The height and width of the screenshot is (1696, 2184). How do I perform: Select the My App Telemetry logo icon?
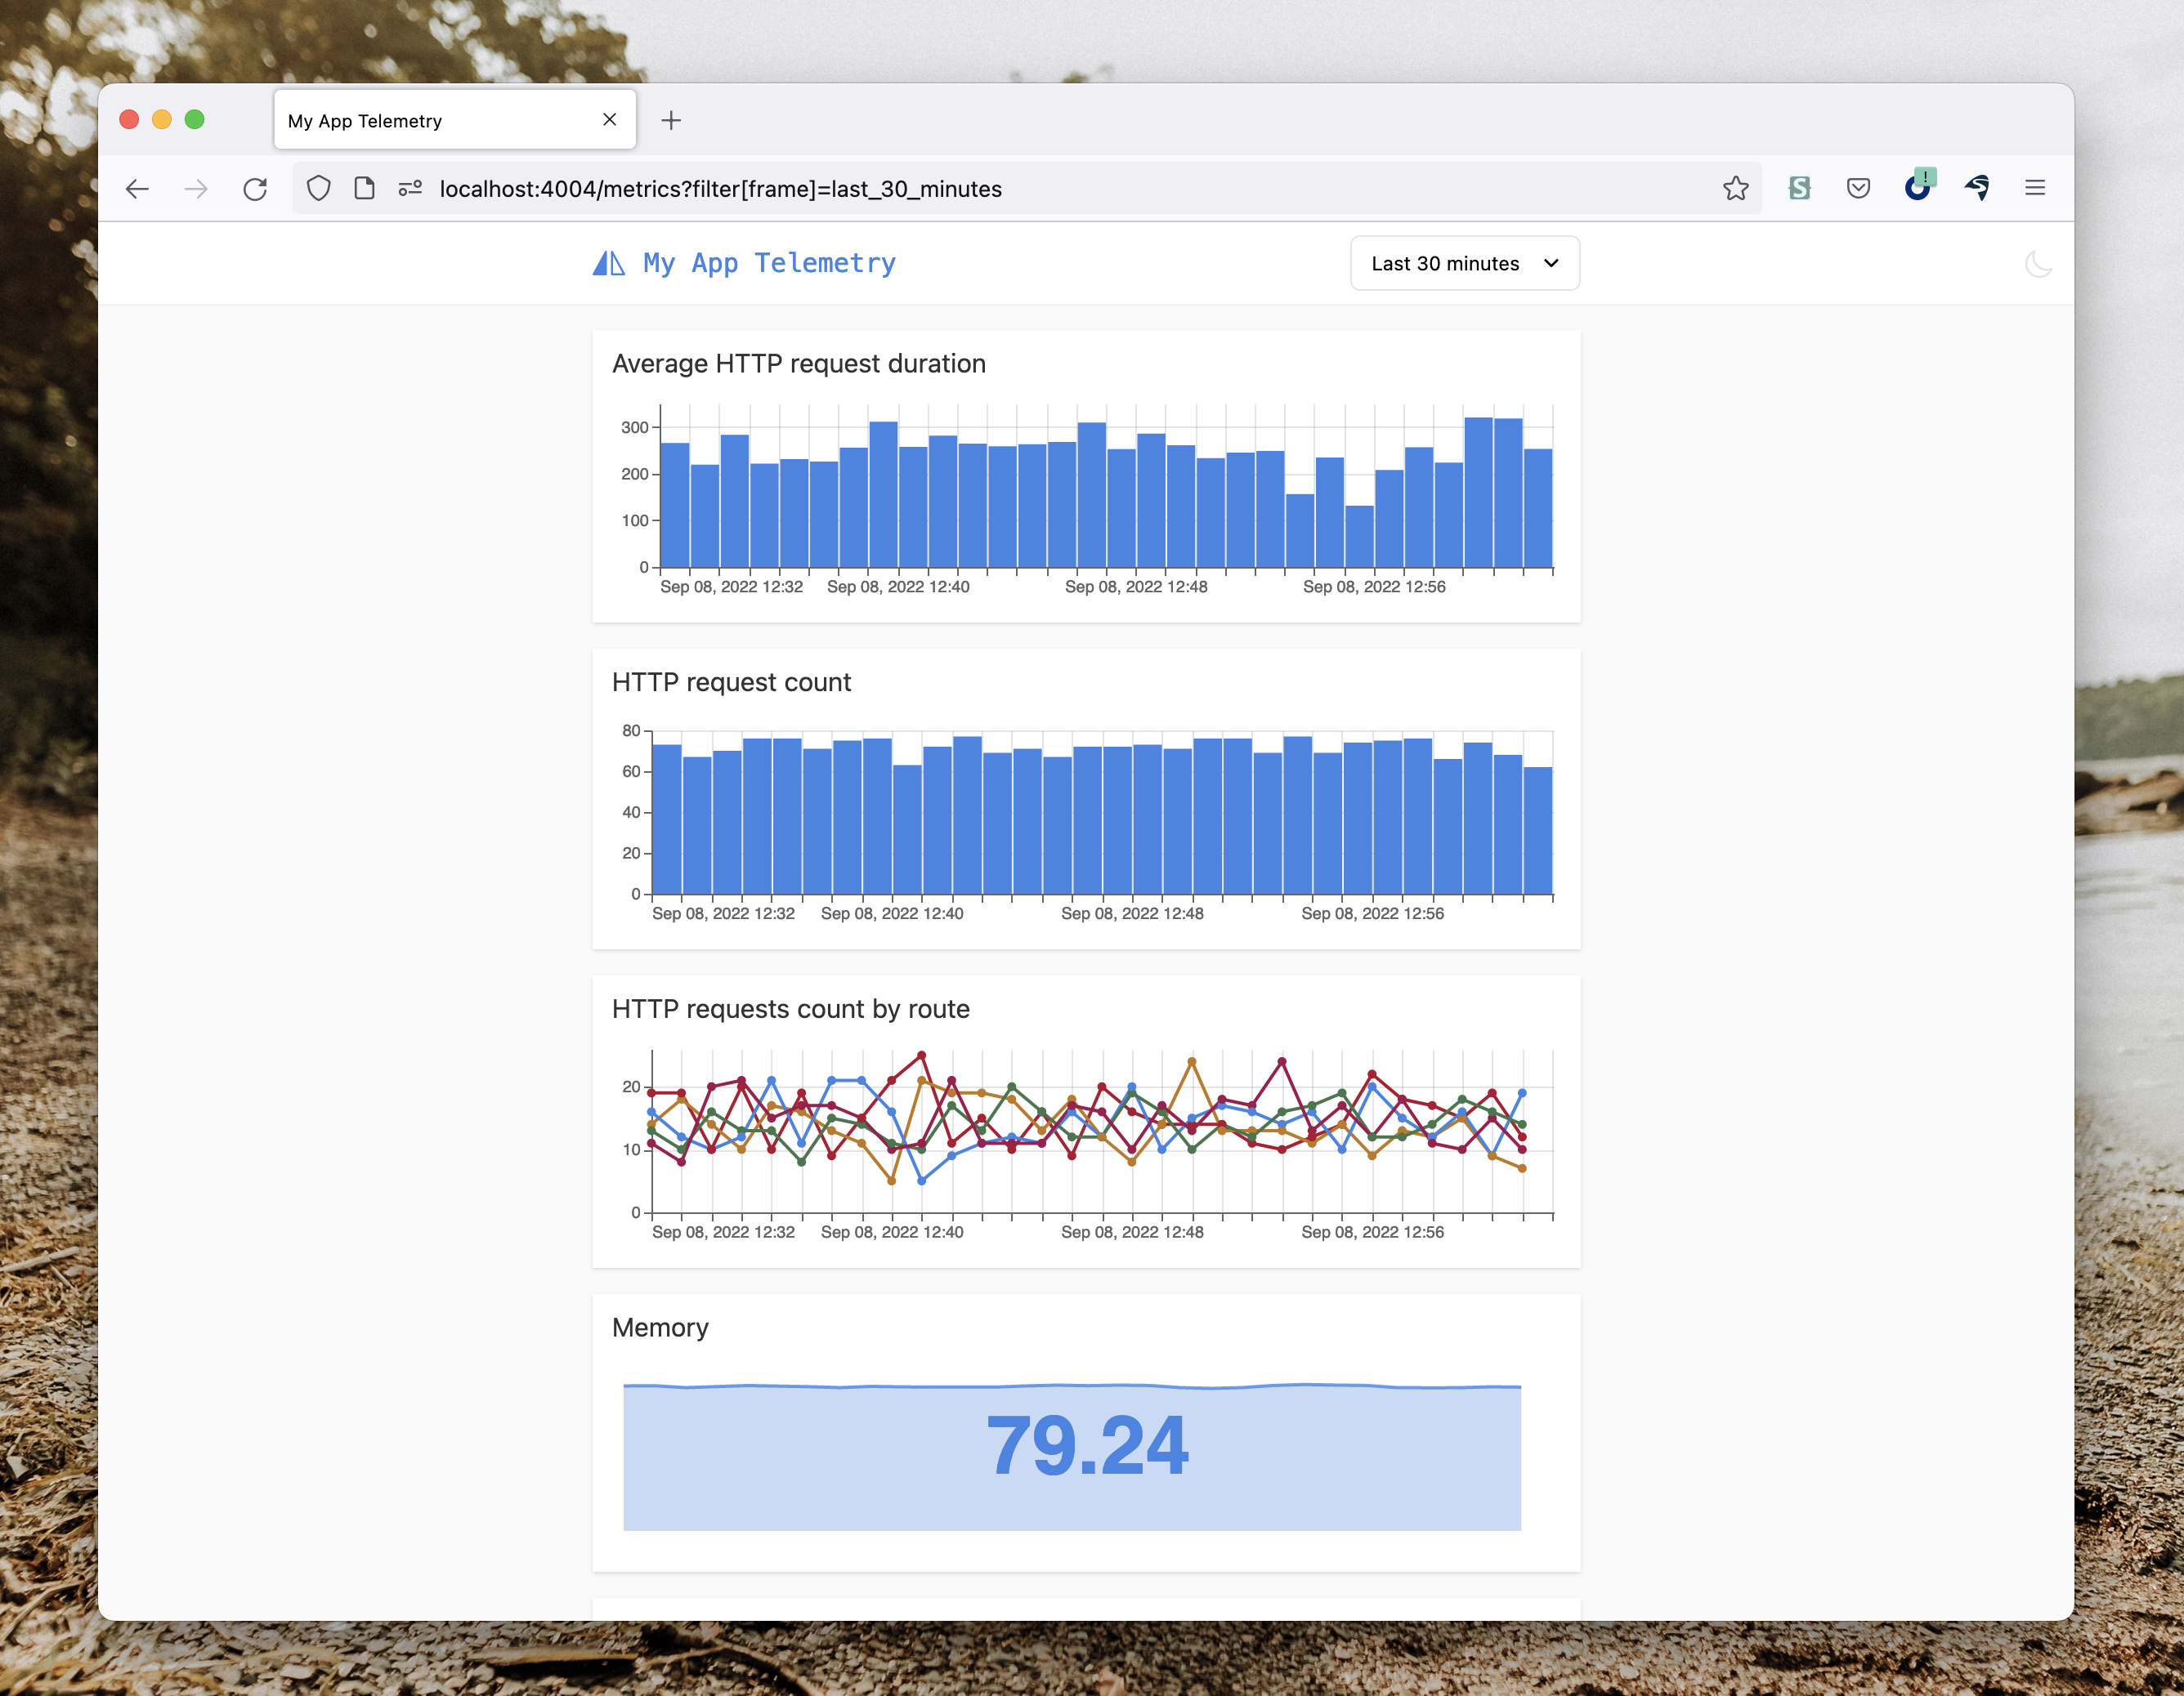click(607, 263)
